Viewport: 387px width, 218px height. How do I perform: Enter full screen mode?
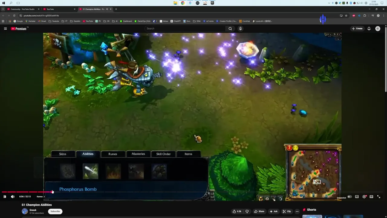point(379,197)
